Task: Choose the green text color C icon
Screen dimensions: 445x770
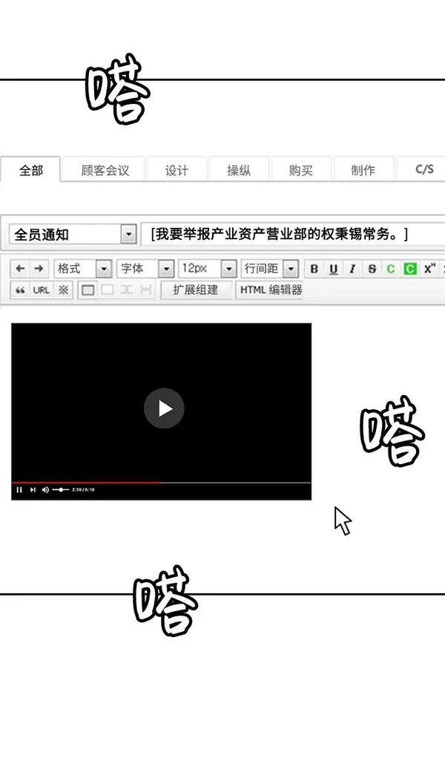Action: click(391, 269)
